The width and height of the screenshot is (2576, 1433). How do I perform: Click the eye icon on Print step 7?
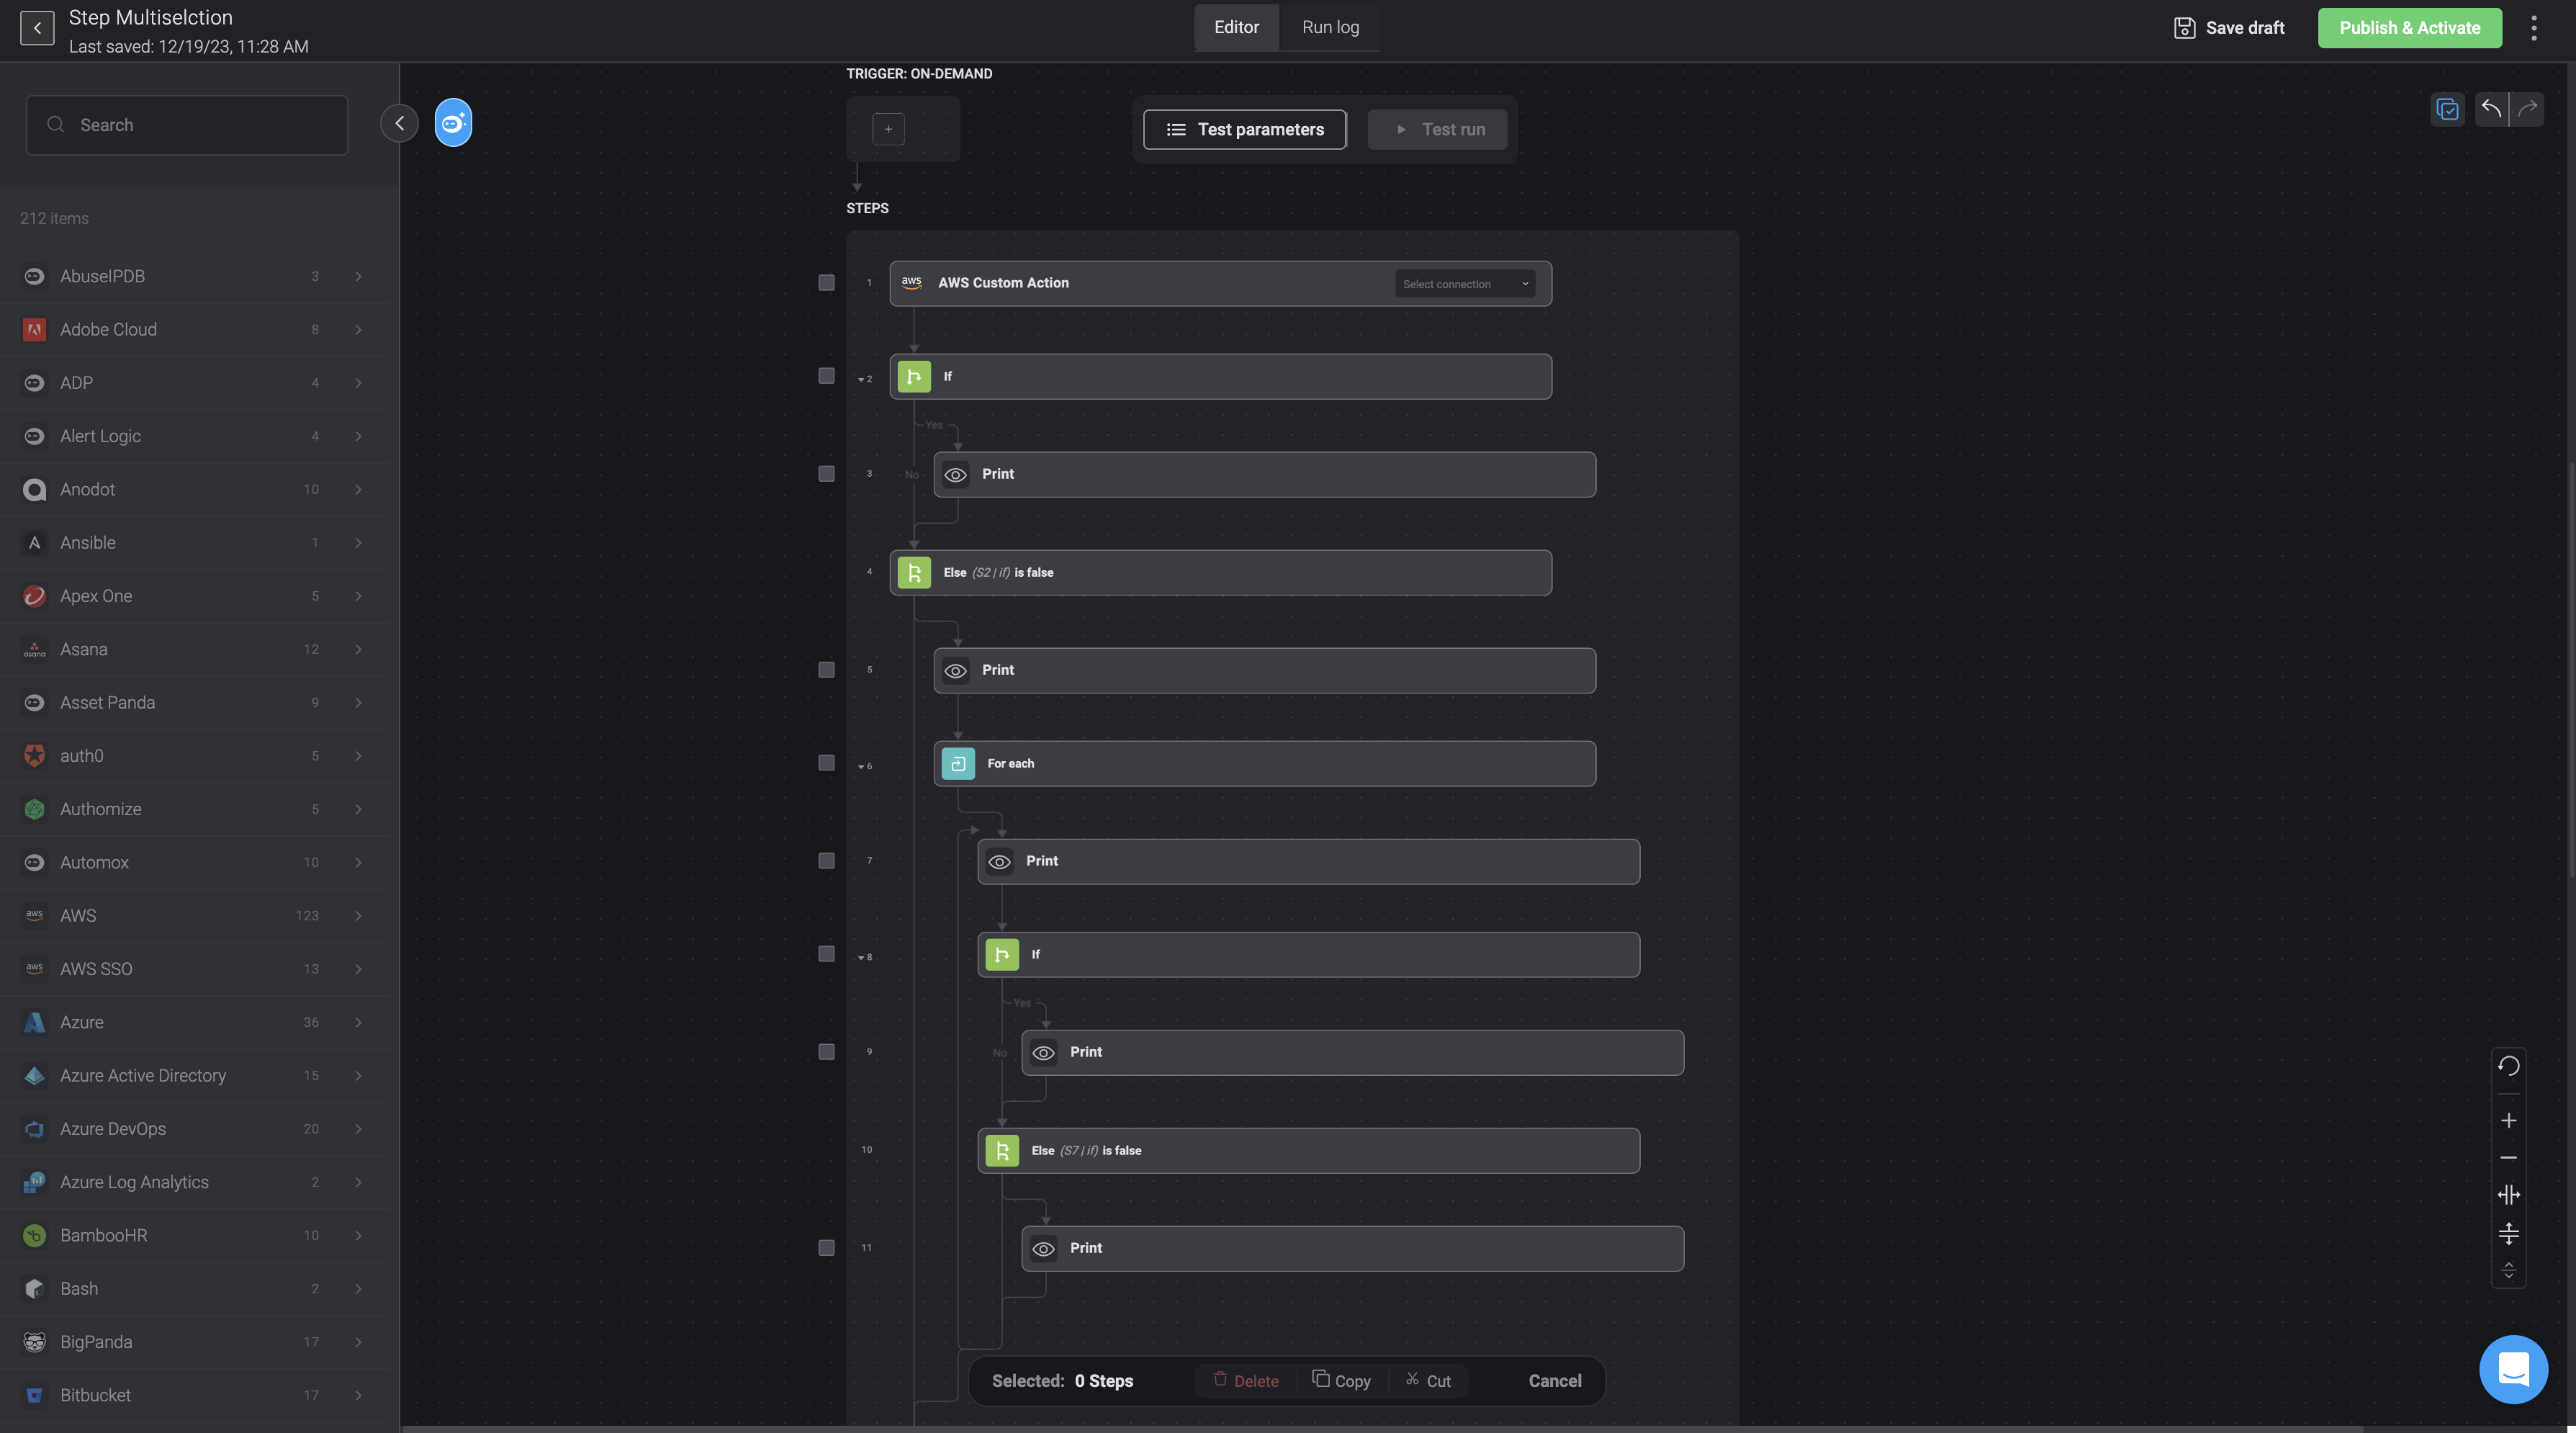tap(1000, 862)
